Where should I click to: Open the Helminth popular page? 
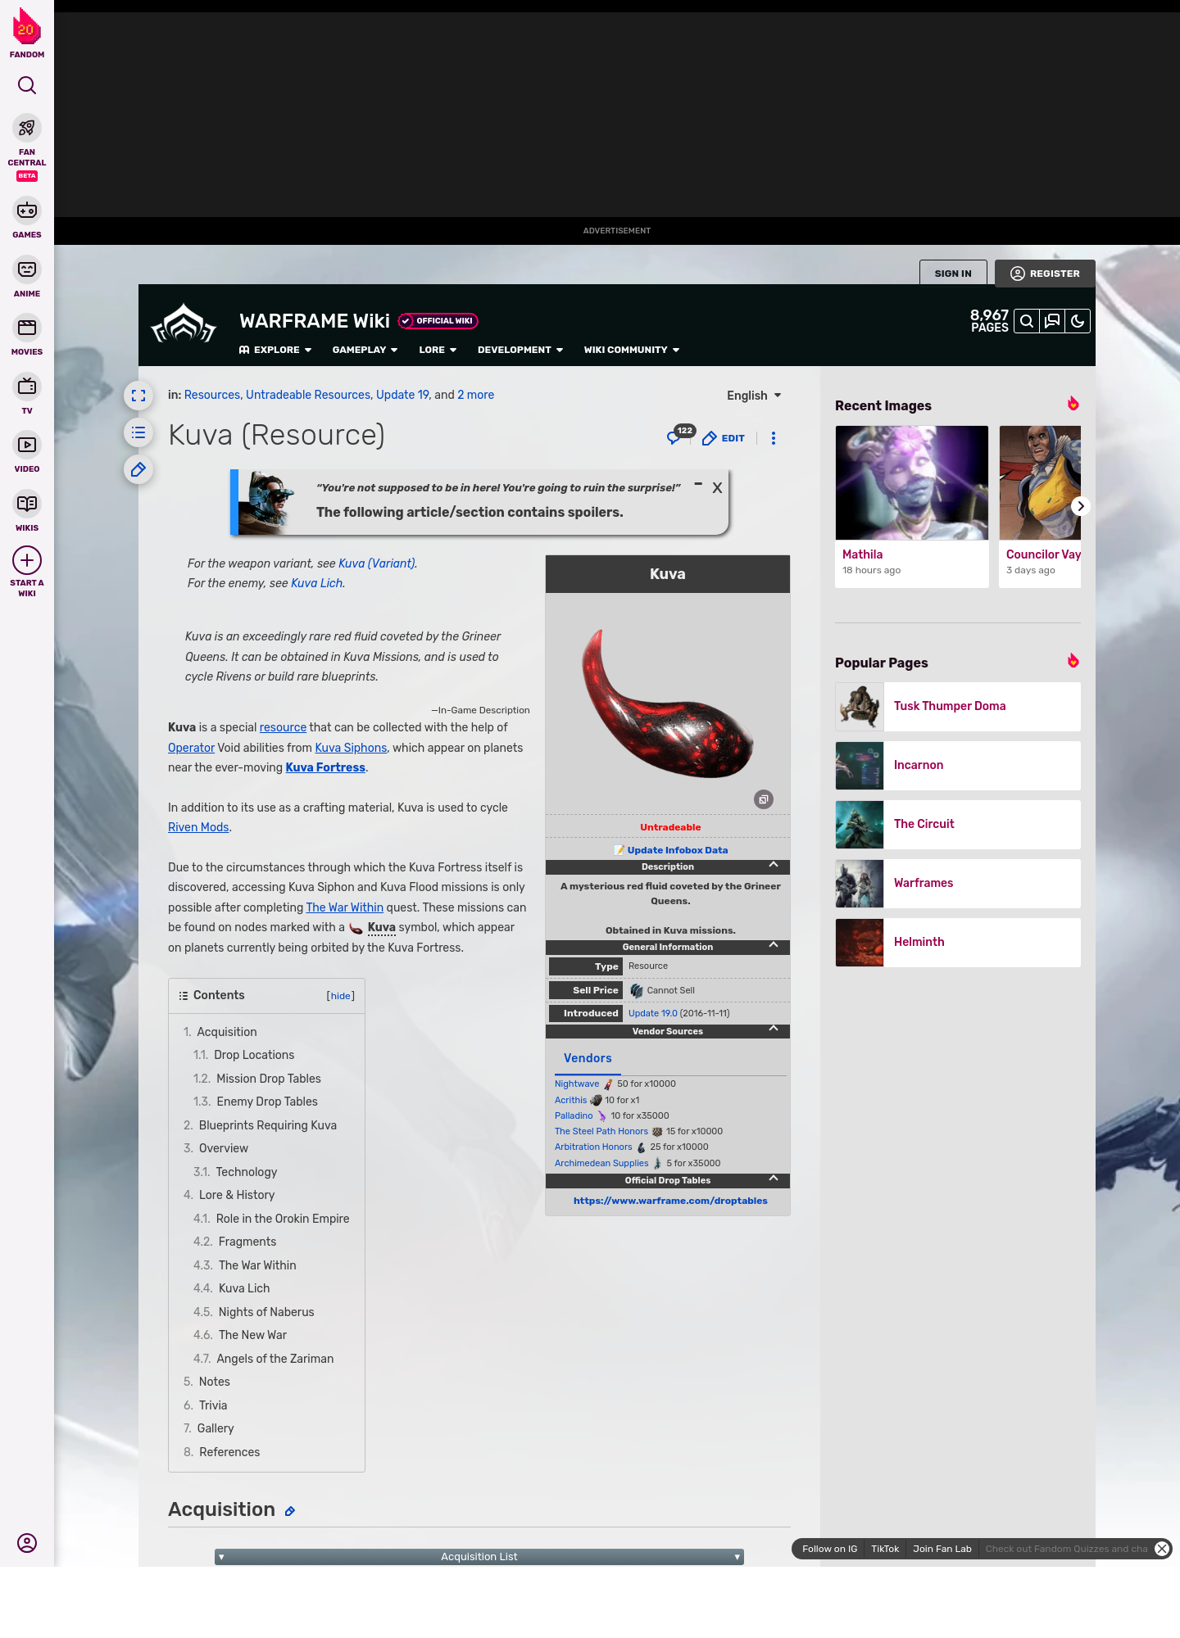[958, 942]
